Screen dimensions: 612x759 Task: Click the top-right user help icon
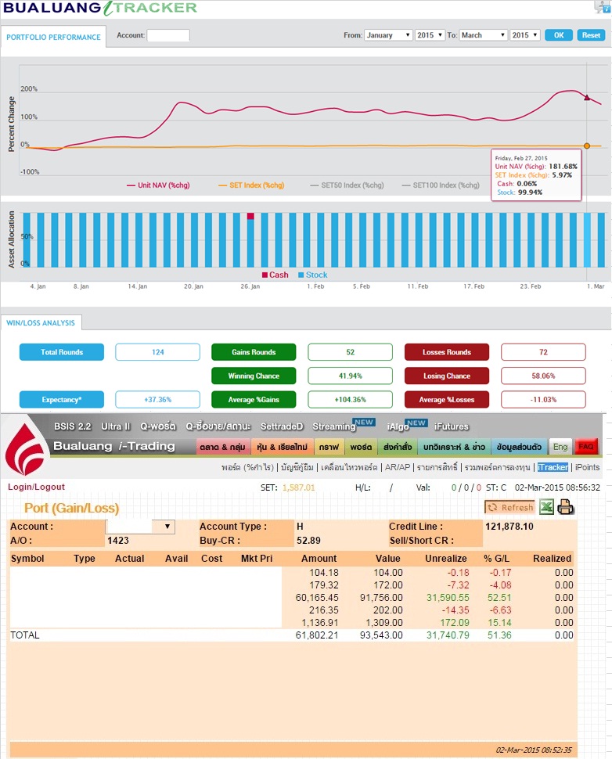click(603, 7)
